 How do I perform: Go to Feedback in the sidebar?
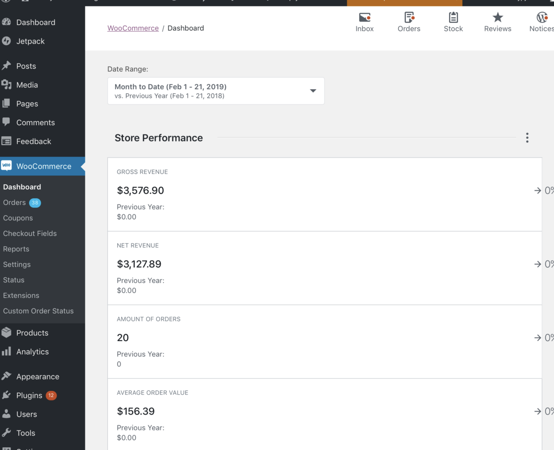tap(34, 141)
